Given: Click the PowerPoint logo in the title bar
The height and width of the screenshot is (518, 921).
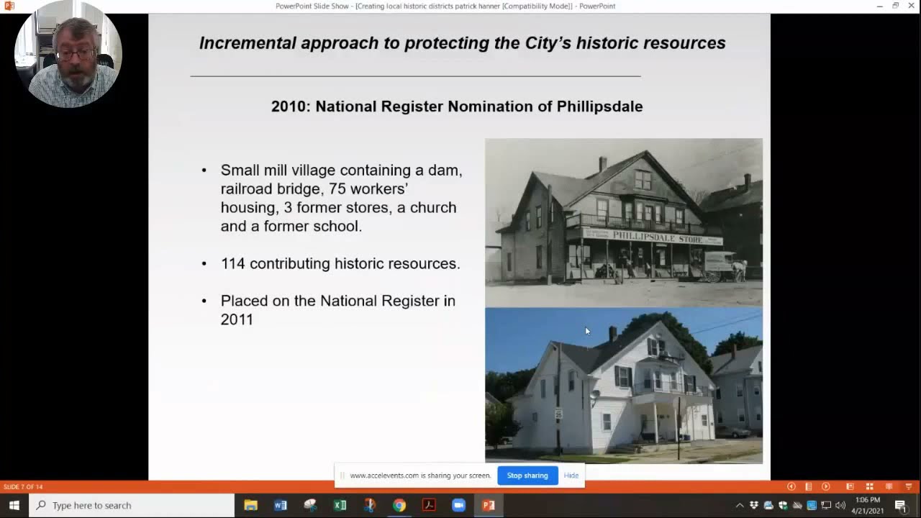Looking at the screenshot, I should pos(9,6).
